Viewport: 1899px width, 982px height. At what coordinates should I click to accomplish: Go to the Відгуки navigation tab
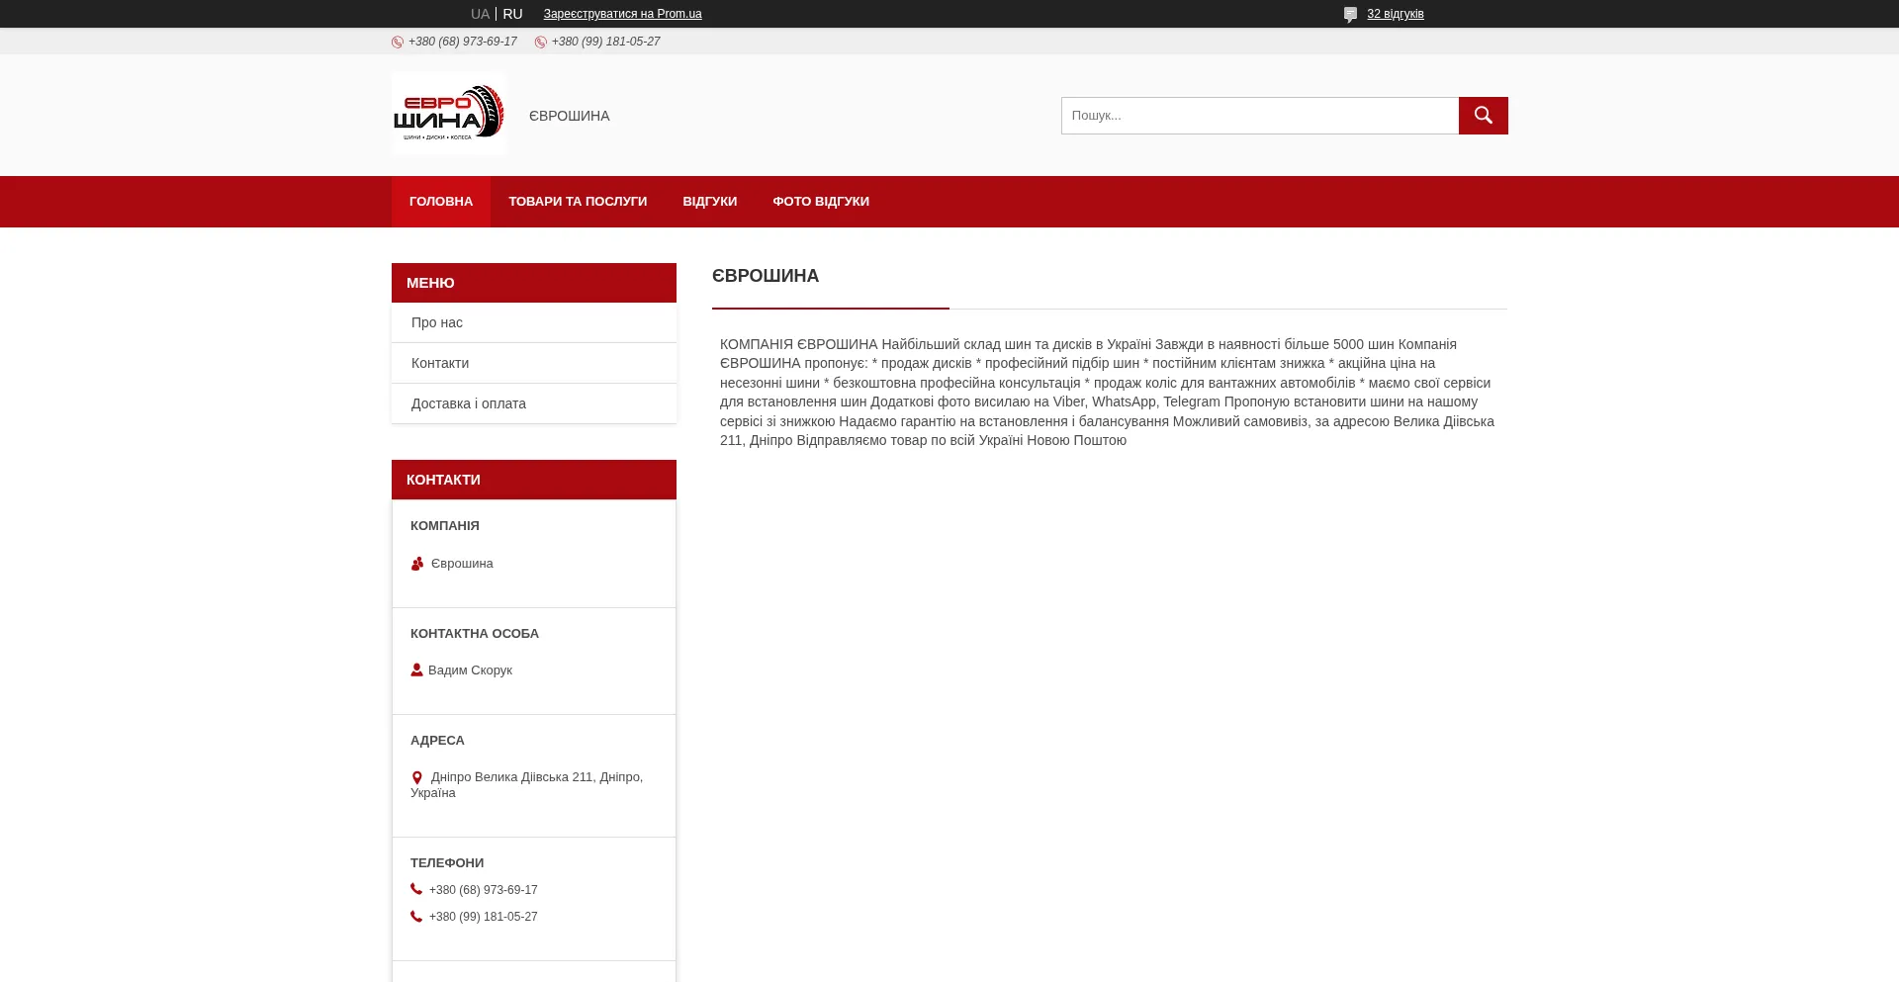coord(709,202)
